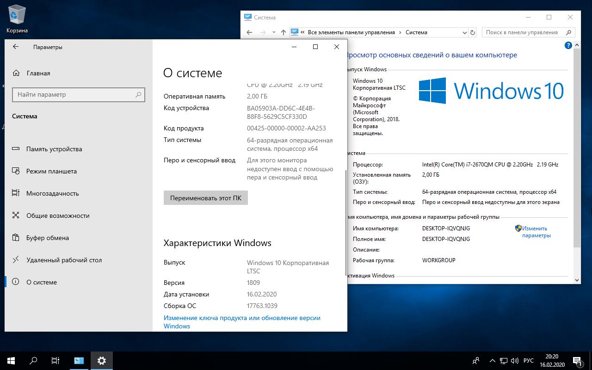The height and width of the screenshot is (370, 592).
Task: Click the network icon in system tray
Action: point(503,360)
